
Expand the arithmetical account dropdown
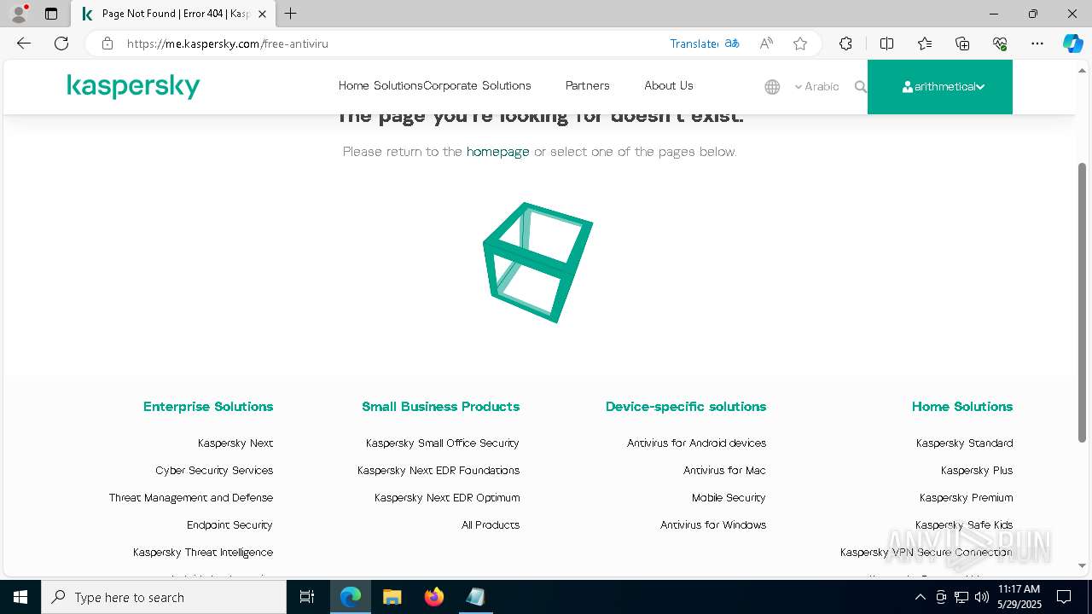point(940,86)
